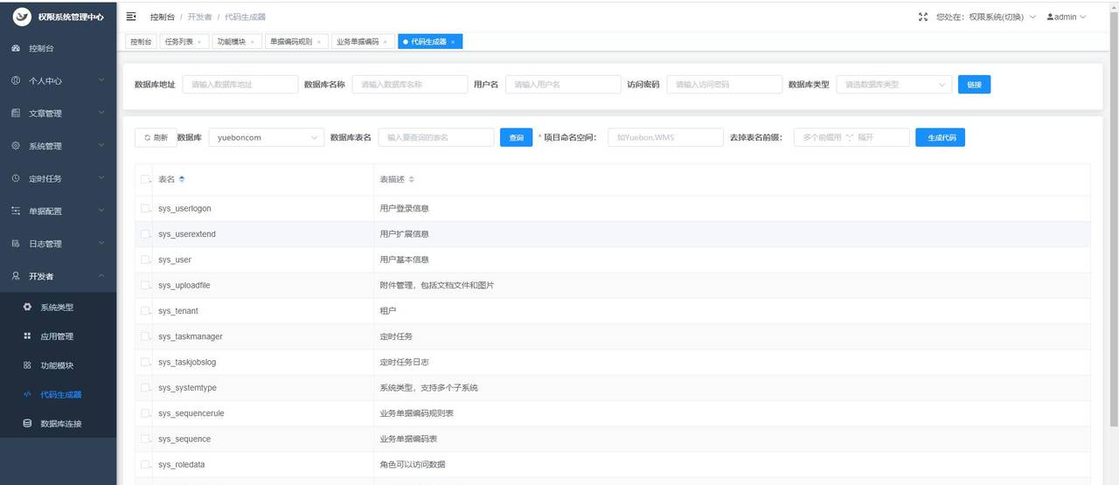Close the 单据编码规则 tab

click(x=319, y=41)
